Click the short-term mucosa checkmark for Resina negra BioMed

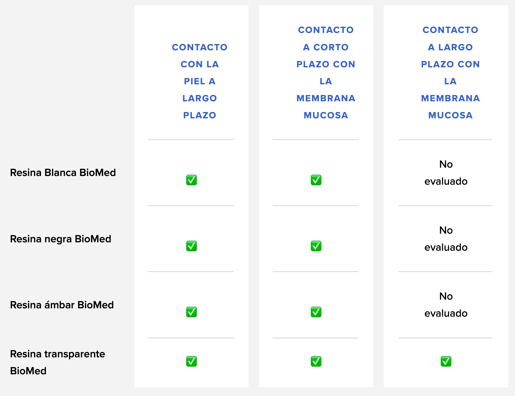[316, 246]
